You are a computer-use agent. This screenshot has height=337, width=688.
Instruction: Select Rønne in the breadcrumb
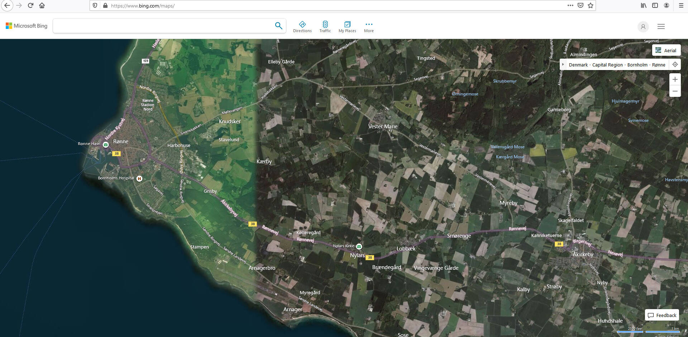pos(659,65)
